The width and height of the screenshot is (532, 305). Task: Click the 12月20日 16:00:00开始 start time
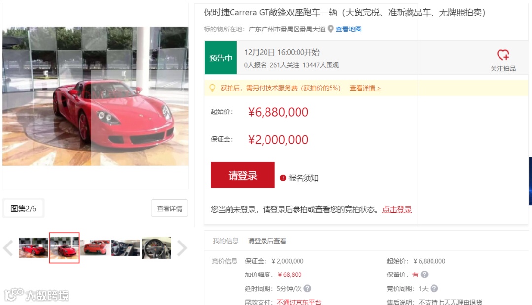coord(282,52)
